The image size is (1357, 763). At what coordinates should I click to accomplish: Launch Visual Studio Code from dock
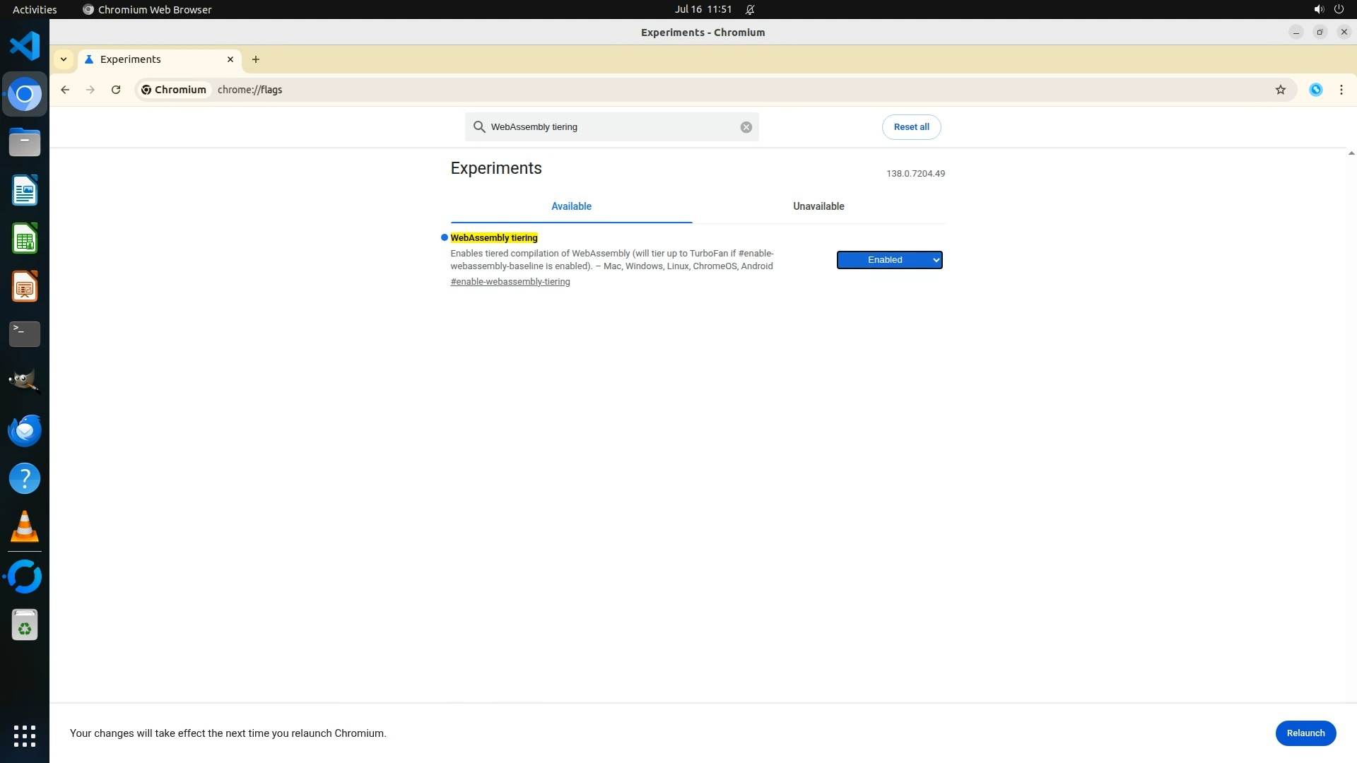click(25, 47)
